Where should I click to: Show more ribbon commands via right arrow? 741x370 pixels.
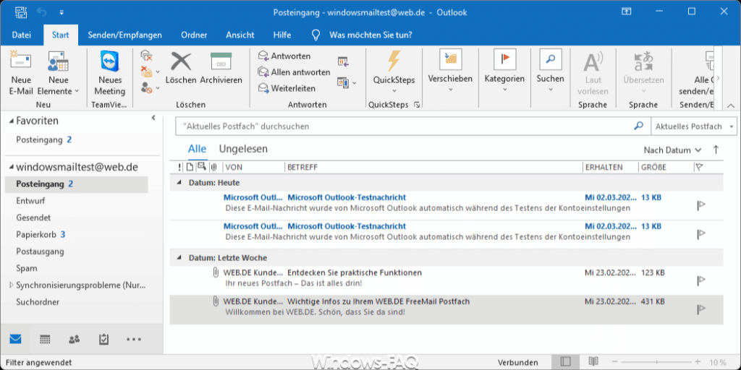coord(718,78)
